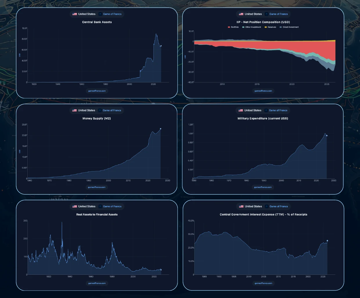
Task: Click the Game of Francs logo icon in Military Expenditure card
Action: (266, 110)
